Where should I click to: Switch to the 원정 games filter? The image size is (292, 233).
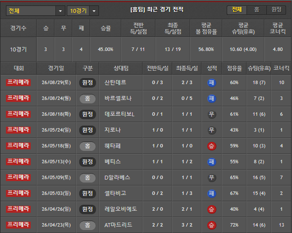coord(276,10)
